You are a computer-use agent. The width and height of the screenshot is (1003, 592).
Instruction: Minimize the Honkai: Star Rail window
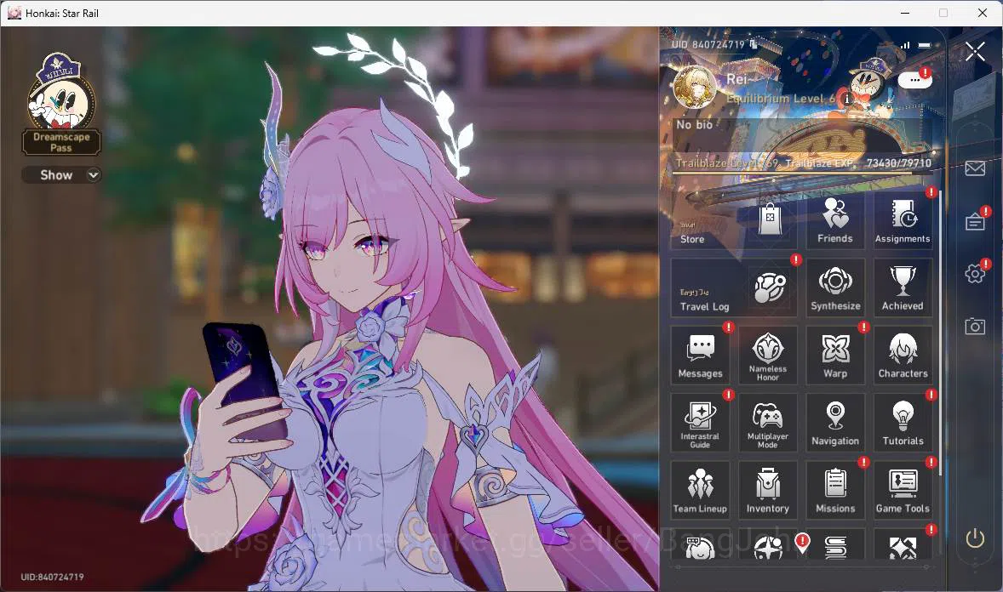[x=905, y=13]
